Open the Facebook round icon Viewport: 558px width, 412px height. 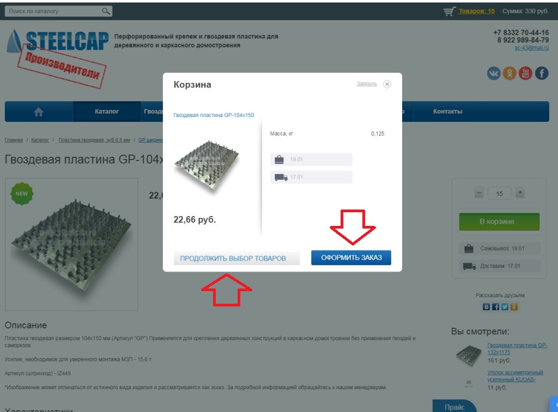(542, 73)
